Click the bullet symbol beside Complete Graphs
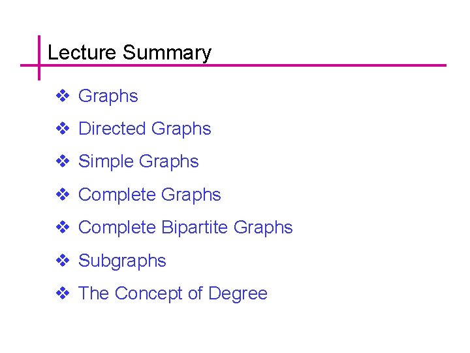This screenshot has width=470, height=353. 63,195
